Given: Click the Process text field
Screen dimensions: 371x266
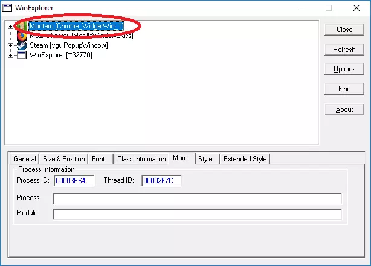Looking at the screenshot, I should pyautogui.click(x=198, y=198).
